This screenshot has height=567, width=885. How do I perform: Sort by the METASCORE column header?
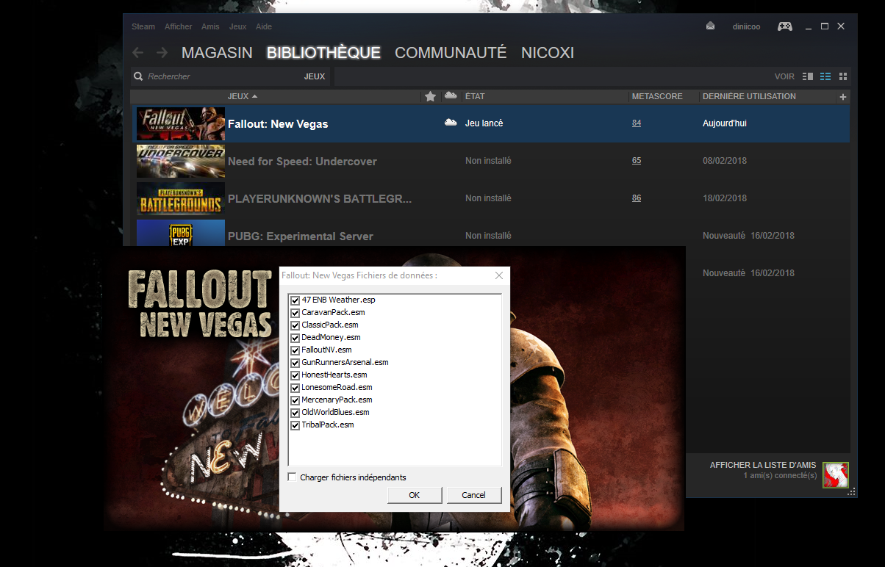click(x=657, y=96)
